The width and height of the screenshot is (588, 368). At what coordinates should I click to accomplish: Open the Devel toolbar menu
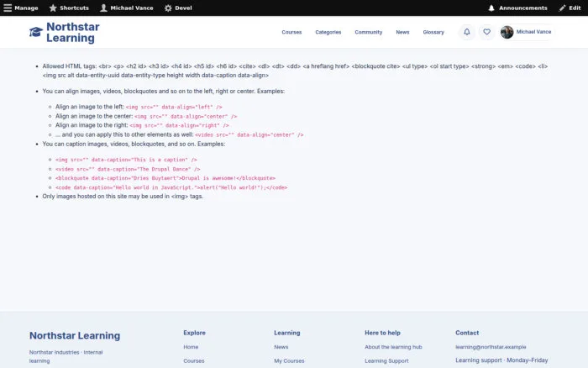178,8
